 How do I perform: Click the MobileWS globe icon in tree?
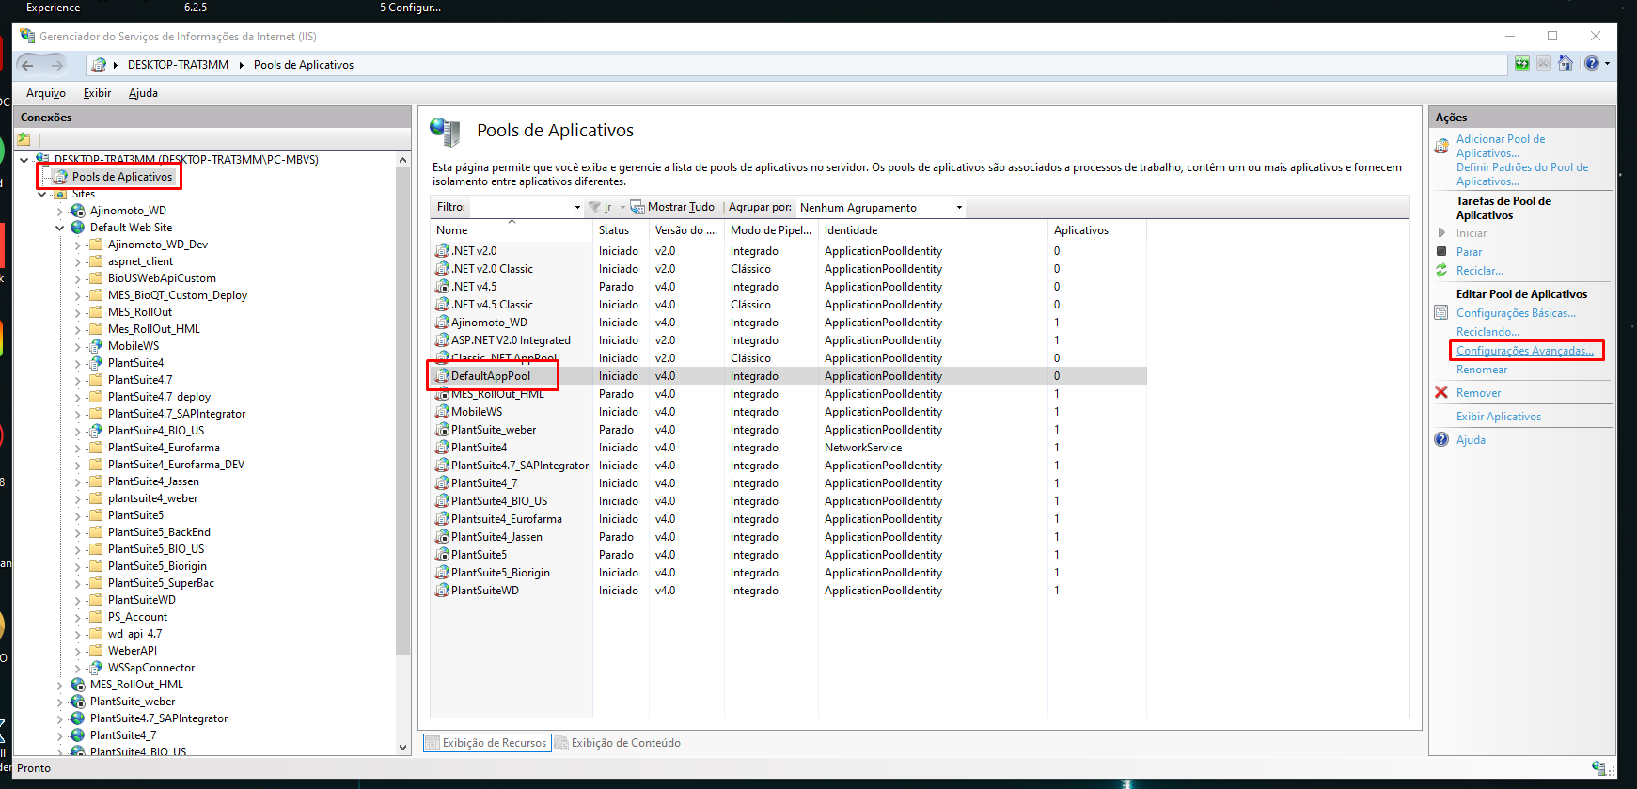96,345
